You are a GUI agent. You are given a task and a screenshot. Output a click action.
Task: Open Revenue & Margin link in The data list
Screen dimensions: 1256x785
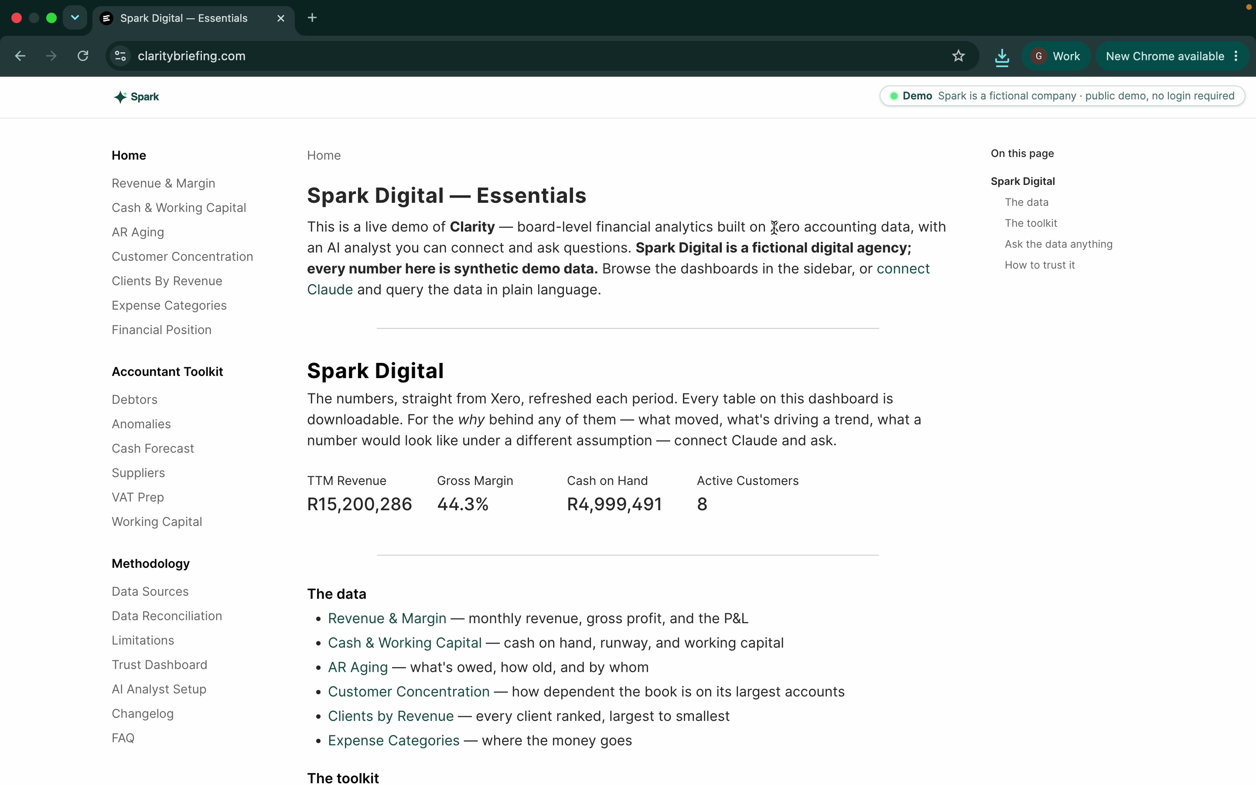tap(387, 618)
